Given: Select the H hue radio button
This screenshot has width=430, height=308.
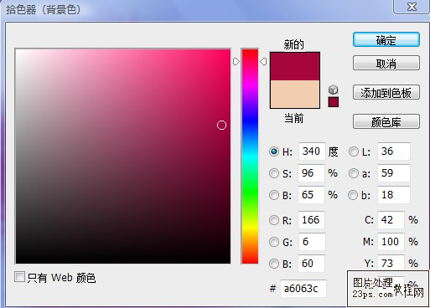Looking at the screenshot, I should (x=274, y=151).
